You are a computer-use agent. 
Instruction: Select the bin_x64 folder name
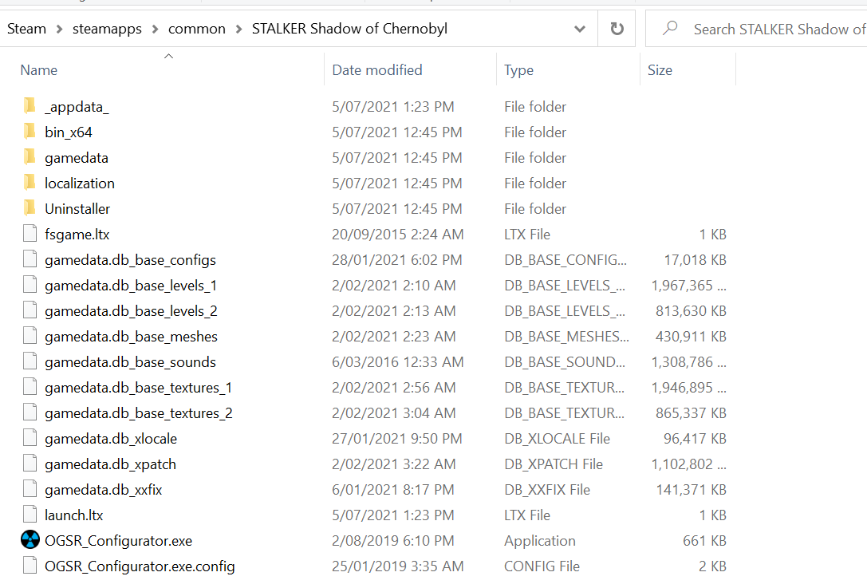click(x=69, y=132)
